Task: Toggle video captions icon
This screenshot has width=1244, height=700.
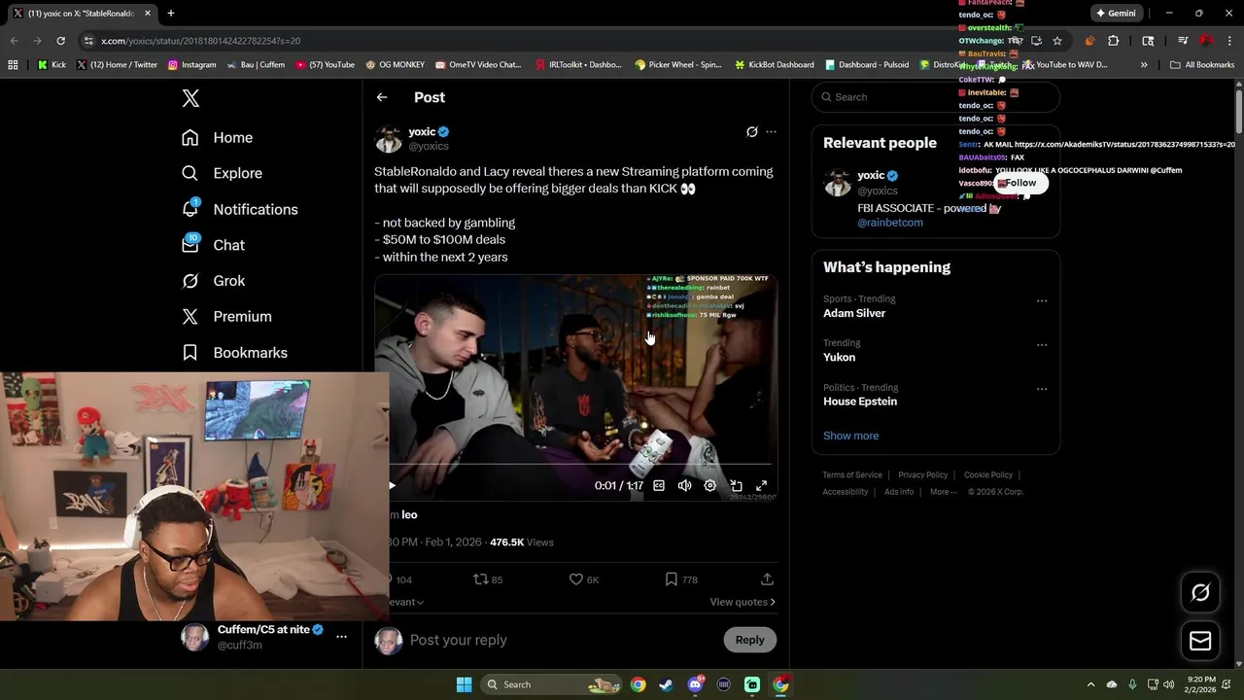Action: [x=659, y=485]
